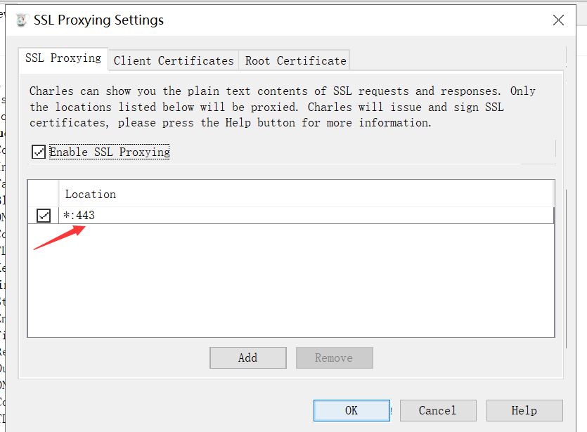This screenshot has width=587, height=432.
Task: Click the SSL Proxying Settings title bar text
Action: pyautogui.click(x=98, y=20)
